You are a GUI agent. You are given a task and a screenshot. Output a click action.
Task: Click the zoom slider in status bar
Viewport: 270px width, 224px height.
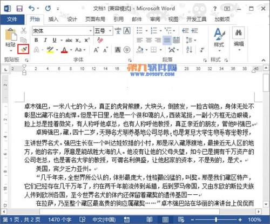(x=216, y=220)
